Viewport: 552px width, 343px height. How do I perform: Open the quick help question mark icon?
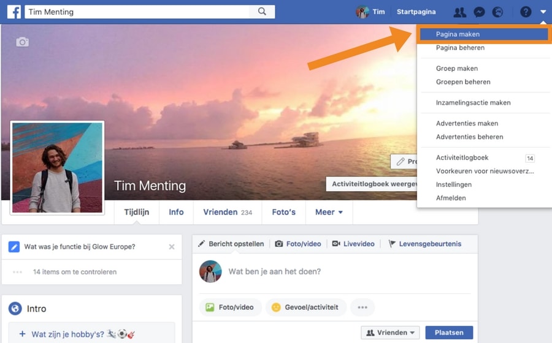pos(526,12)
